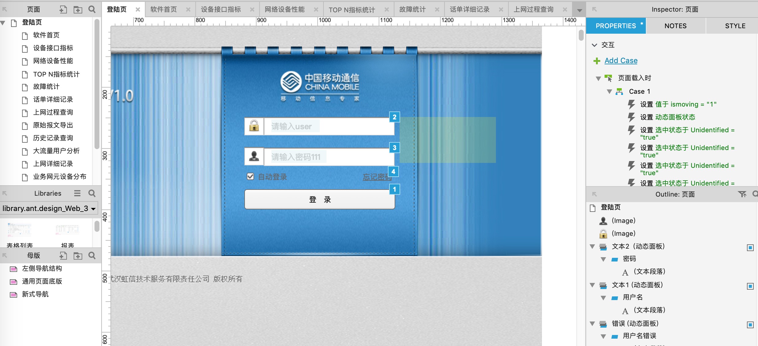The height and width of the screenshot is (346, 758).
Task: Select the China Mobile logo image
Action: (319, 86)
